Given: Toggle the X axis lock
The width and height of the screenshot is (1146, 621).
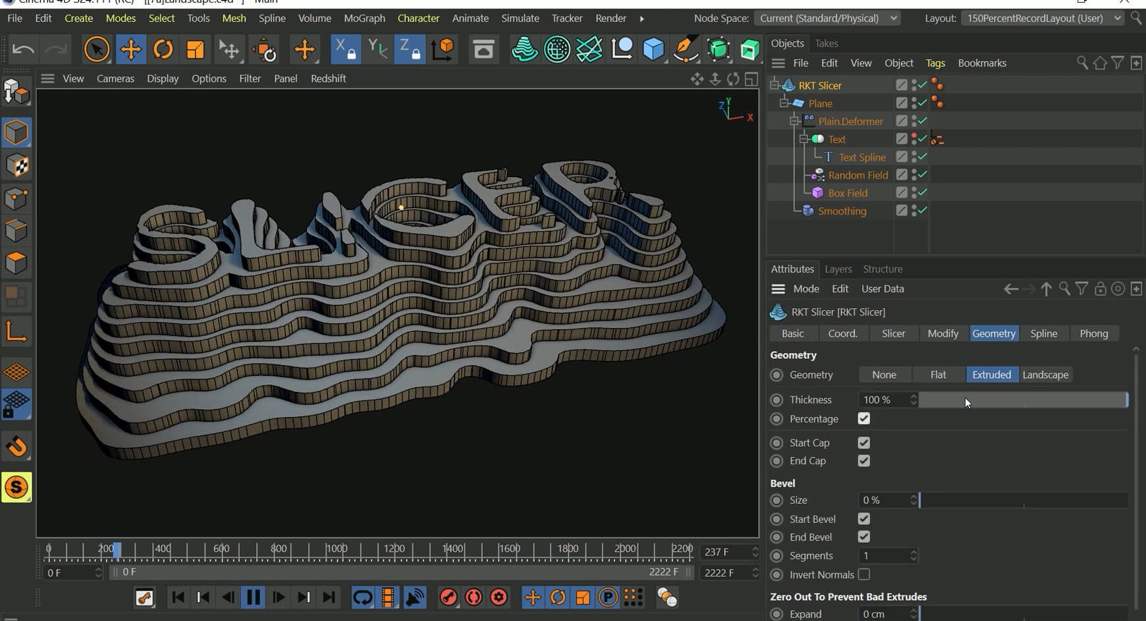Looking at the screenshot, I should [x=345, y=49].
